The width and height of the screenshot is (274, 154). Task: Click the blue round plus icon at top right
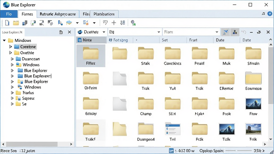270,14
